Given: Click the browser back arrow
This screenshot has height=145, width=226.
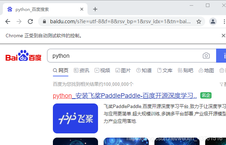Looking at the screenshot, I should click(8, 21).
